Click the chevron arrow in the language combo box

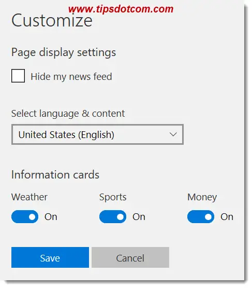[173, 134]
